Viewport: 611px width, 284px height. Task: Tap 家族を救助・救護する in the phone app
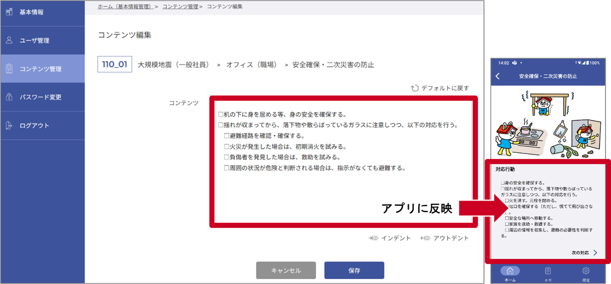[529, 224]
